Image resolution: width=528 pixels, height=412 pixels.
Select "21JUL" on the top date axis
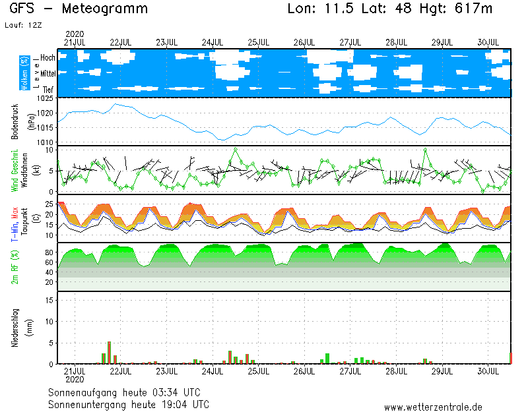(75, 42)
